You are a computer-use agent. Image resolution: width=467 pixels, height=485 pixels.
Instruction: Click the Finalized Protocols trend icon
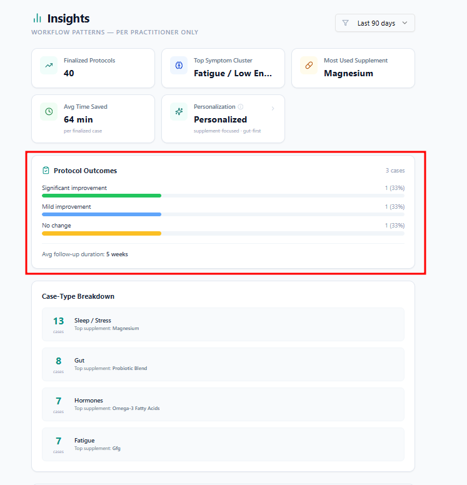[x=49, y=65]
